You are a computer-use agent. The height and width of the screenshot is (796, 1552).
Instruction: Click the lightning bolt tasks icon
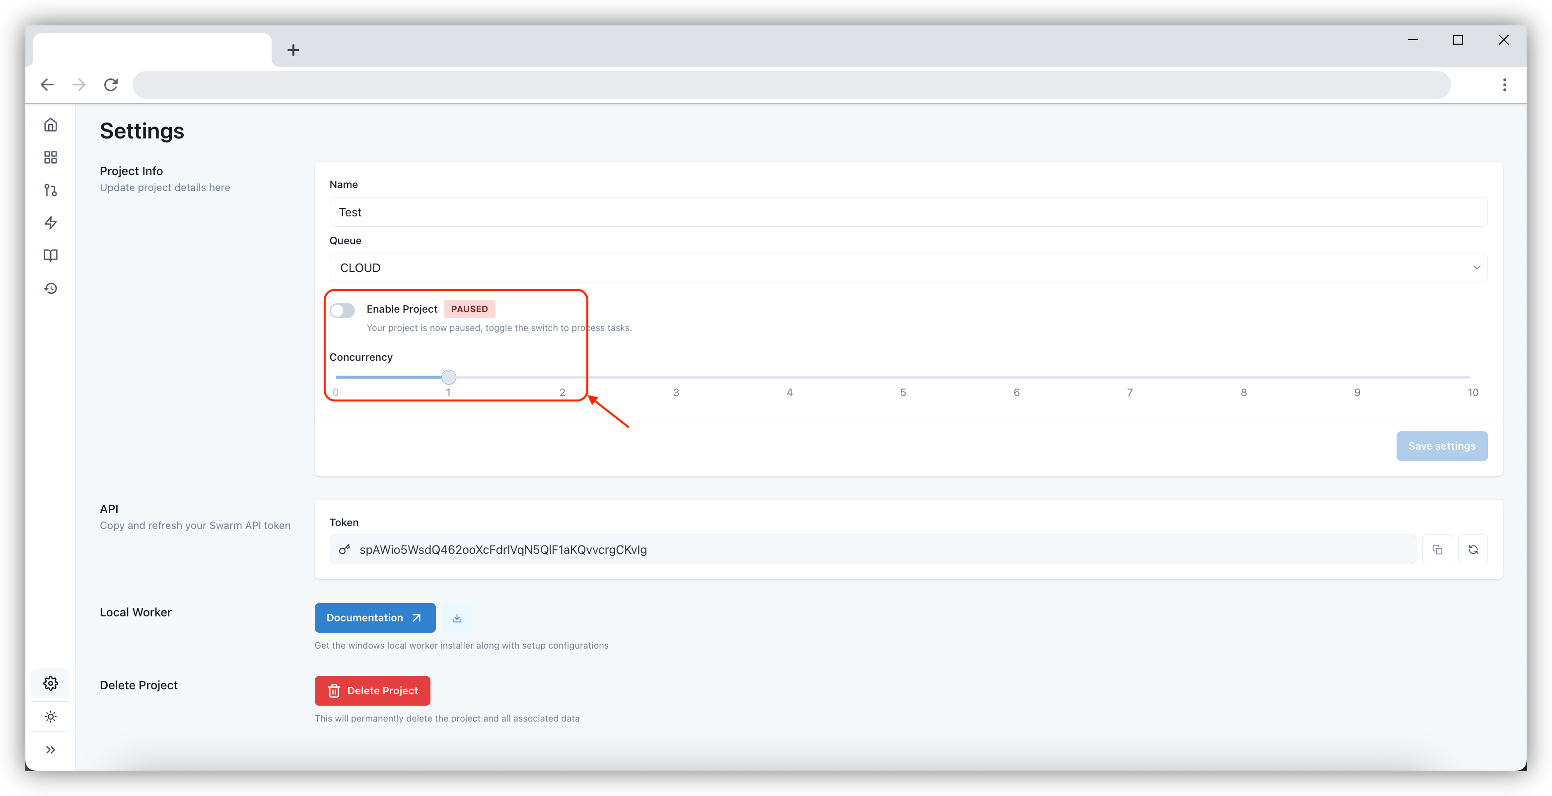tap(51, 223)
